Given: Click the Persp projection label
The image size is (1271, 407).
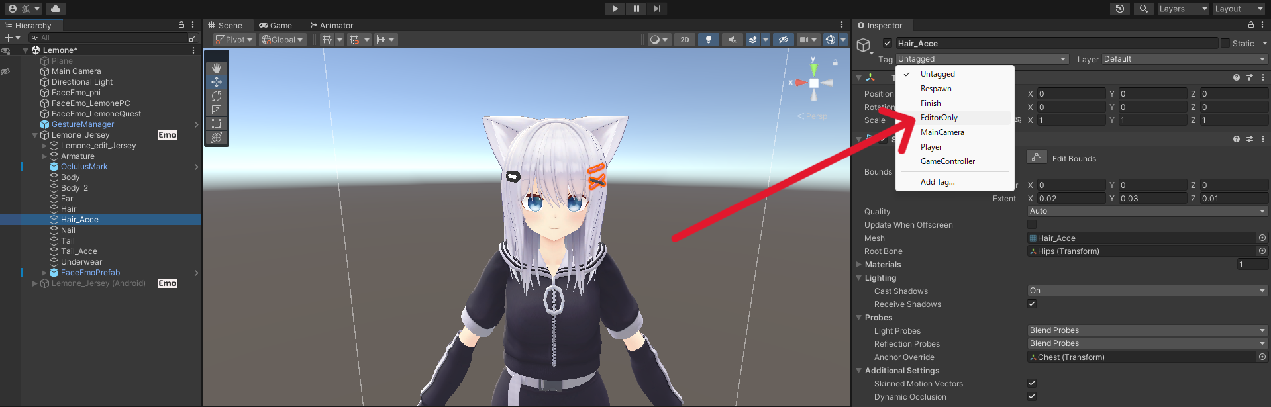Looking at the screenshot, I should pos(813,116).
